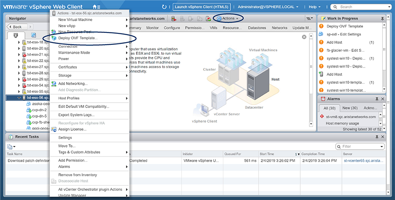Click Work In Progress scrollbar down arrow
The height and width of the screenshot is (200, 395).
[x=384, y=89]
